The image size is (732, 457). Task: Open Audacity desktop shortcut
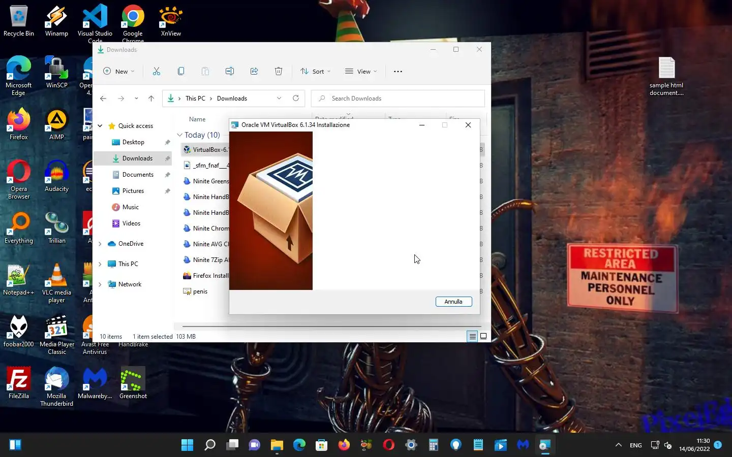56,176
